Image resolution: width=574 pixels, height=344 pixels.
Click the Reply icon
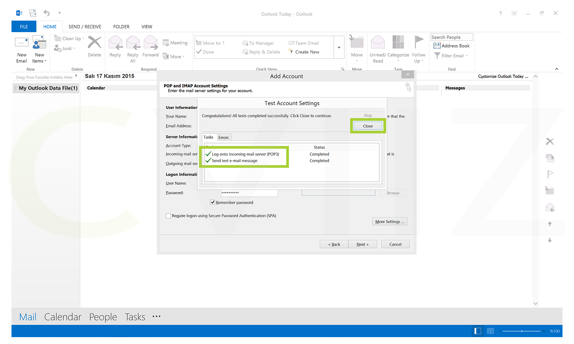pos(115,42)
